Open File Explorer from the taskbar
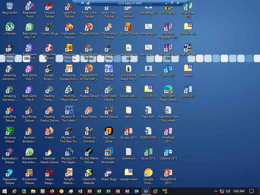Image resolution: width=260 pixels, height=195 pixels. coord(33,191)
